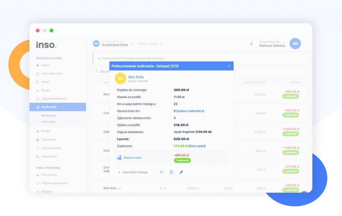This screenshot has width=342, height=216.
Task: Open notifications with the bell icon
Action: 251,44
